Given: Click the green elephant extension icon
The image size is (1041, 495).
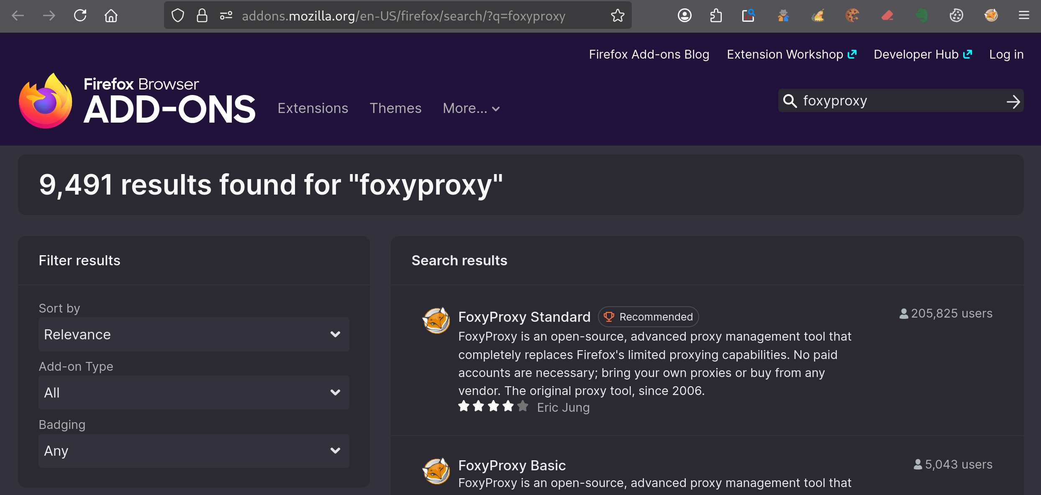Looking at the screenshot, I should pyautogui.click(x=922, y=16).
